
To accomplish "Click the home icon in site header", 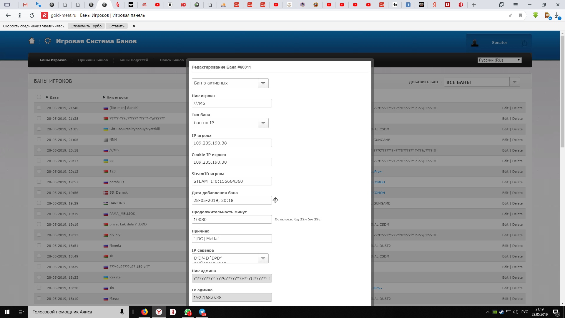I will click(x=32, y=41).
